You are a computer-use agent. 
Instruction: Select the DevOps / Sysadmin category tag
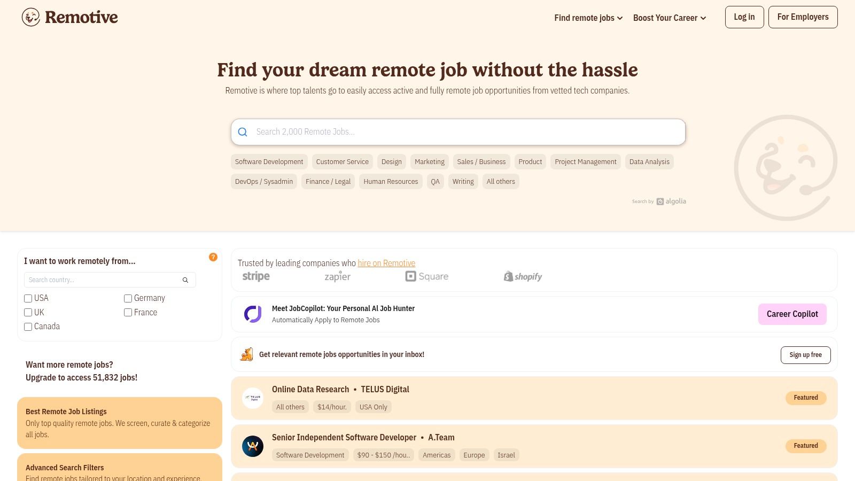[264, 182]
